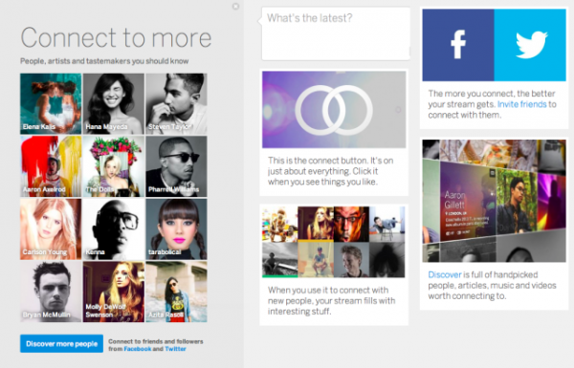Open Pharrell Williams profile tile
The image size is (574, 368).
(176, 166)
